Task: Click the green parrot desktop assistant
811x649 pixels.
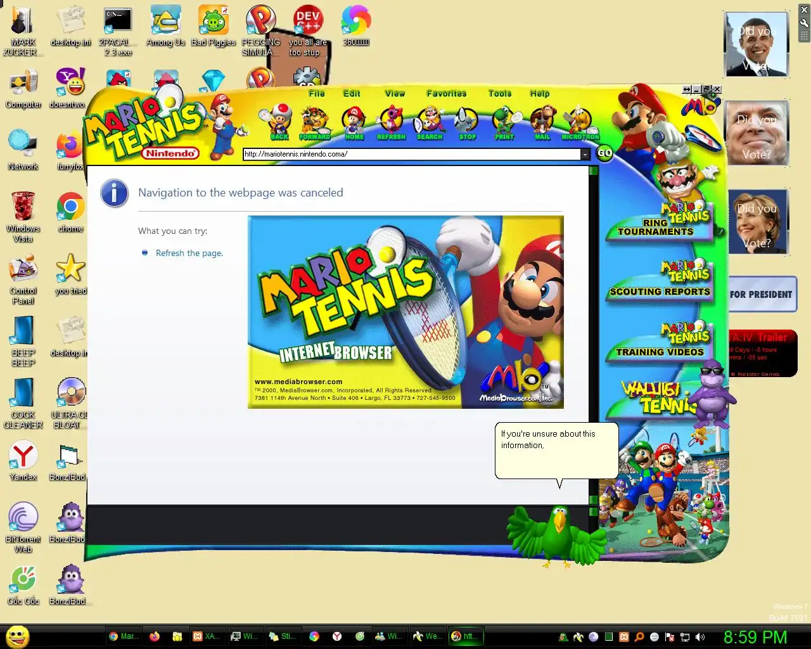Action: point(558,535)
